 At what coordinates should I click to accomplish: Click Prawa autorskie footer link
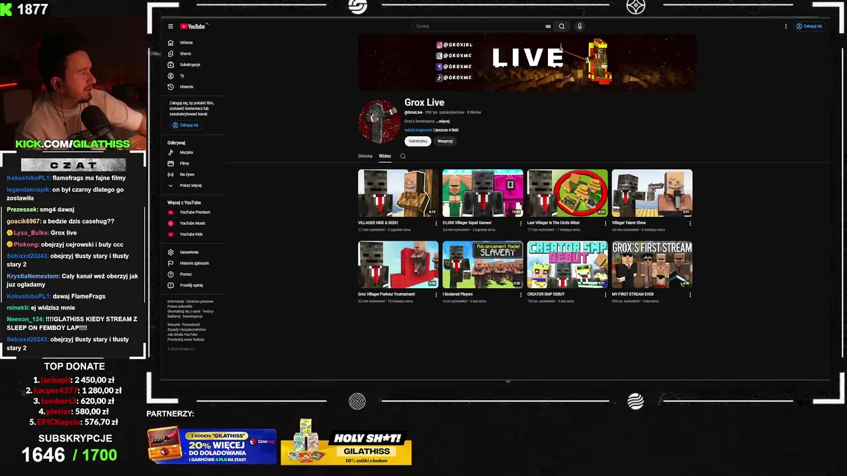coord(179,306)
